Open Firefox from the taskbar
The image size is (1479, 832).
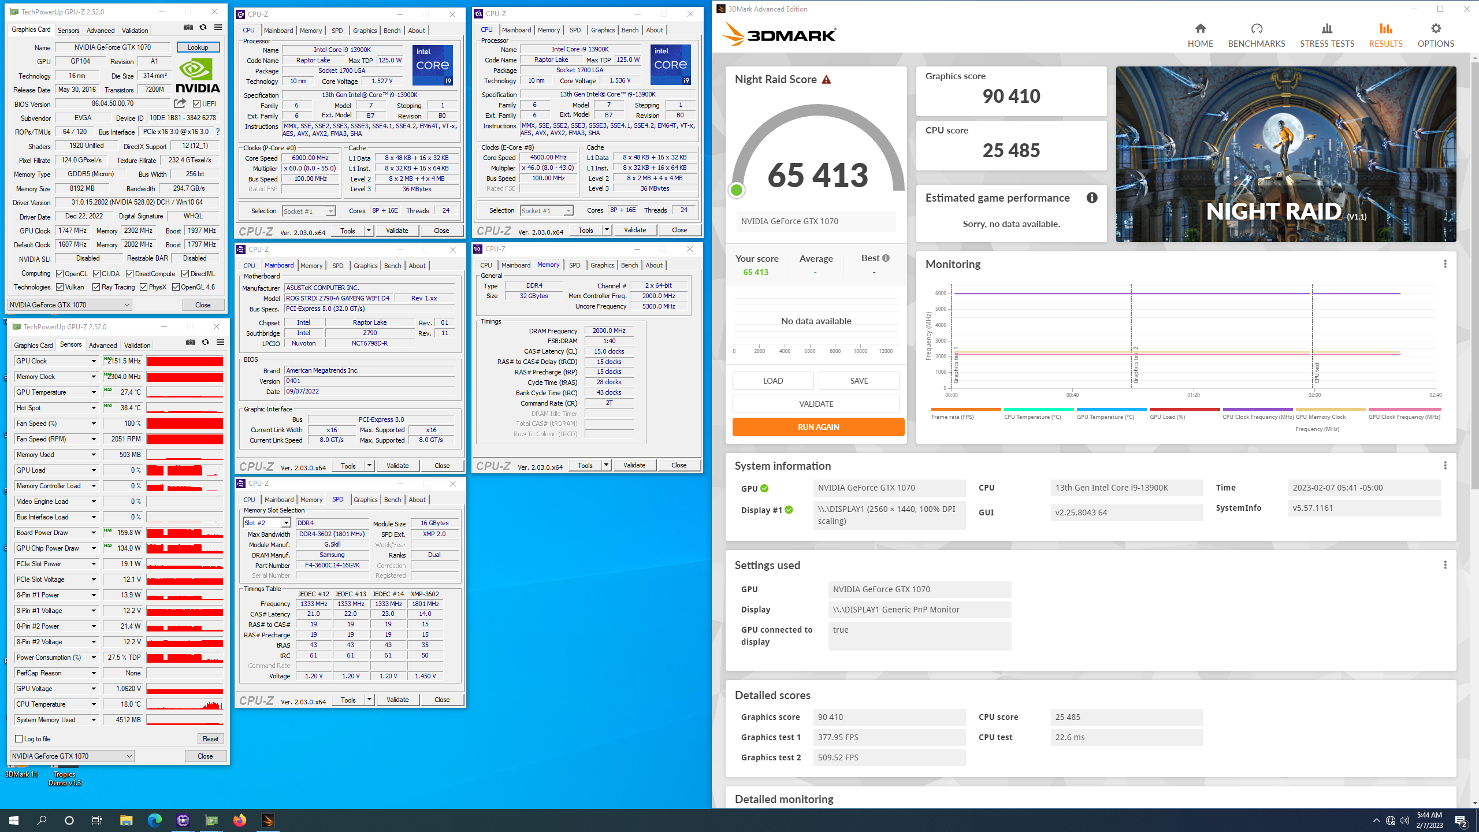tap(239, 820)
